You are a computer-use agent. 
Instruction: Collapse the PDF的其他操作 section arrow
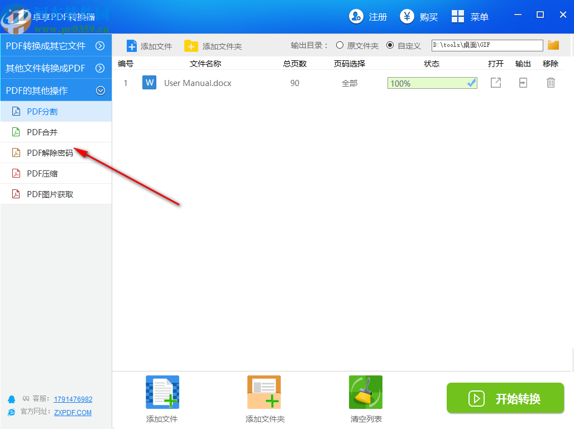coord(101,90)
